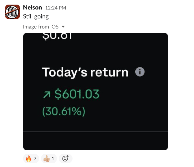Screen dimensions: 194x167
Task: Toggle the fire emoji reaction
Action: pyautogui.click(x=31, y=158)
